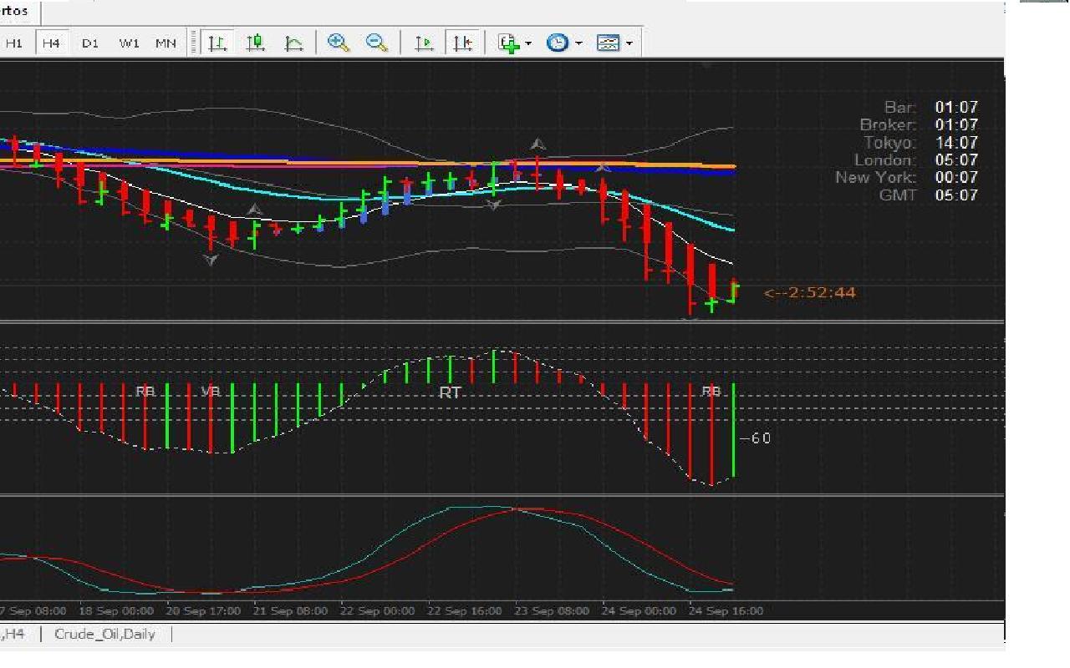Click the chart templates icon
The width and height of the screenshot is (1070, 668).
pos(608,43)
